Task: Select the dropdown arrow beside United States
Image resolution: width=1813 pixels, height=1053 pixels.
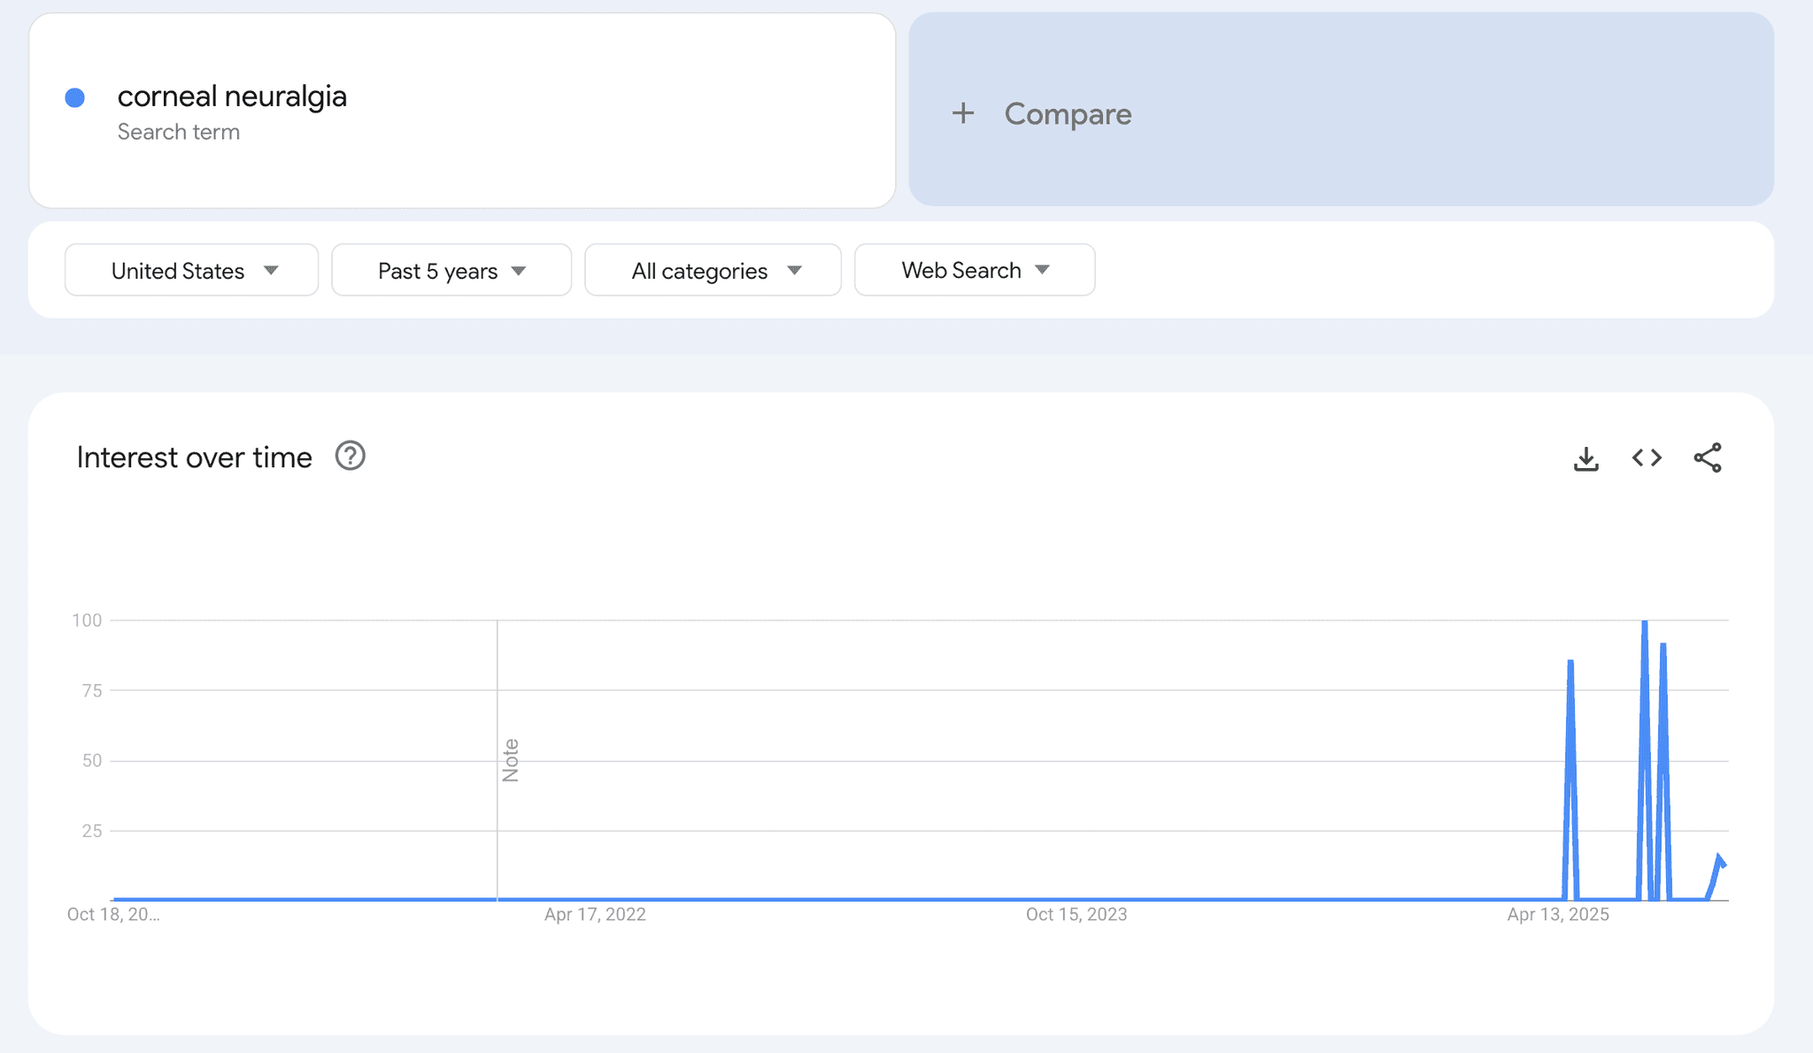Action: pos(273,271)
